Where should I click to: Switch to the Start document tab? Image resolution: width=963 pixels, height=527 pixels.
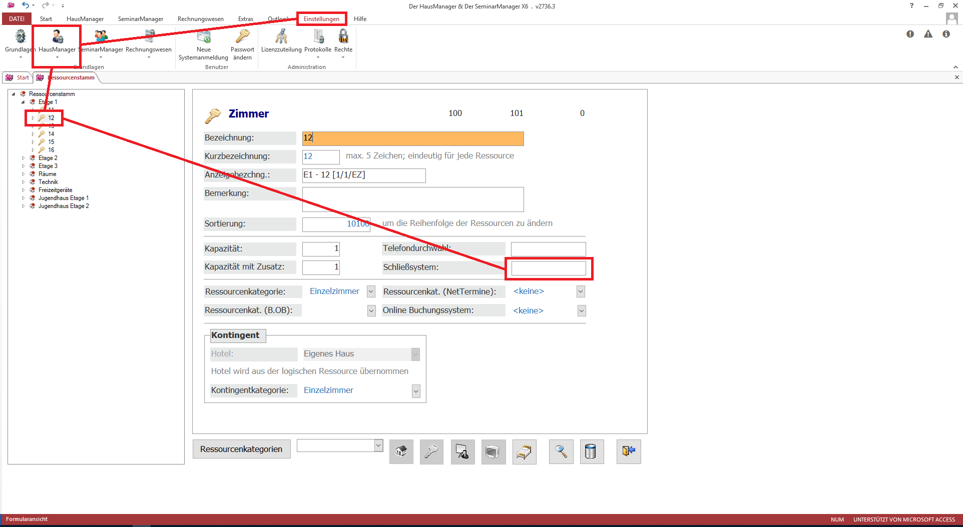pyautogui.click(x=18, y=77)
